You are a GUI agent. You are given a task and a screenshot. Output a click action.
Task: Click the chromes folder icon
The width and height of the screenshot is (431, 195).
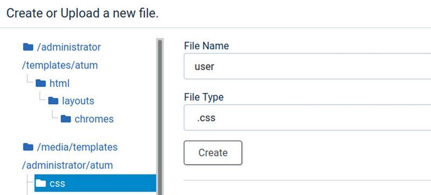(x=66, y=119)
